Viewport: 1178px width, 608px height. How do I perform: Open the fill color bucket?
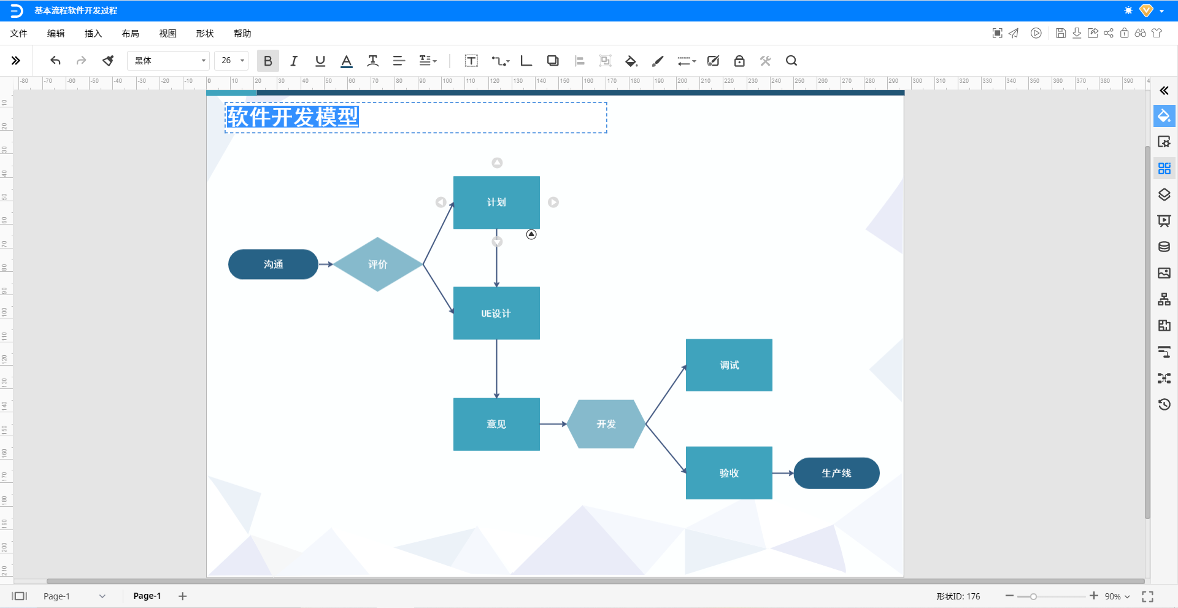pyautogui.click(x=631, y=61)
